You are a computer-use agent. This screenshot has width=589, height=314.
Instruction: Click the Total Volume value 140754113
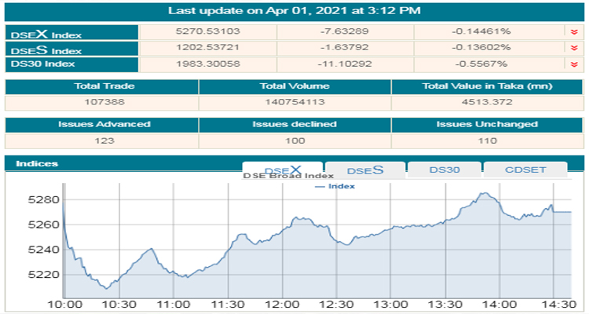click(294, 102)
